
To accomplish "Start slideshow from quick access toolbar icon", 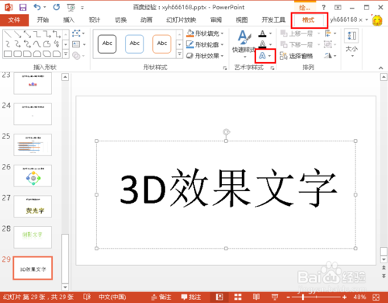I will (71, 8).
